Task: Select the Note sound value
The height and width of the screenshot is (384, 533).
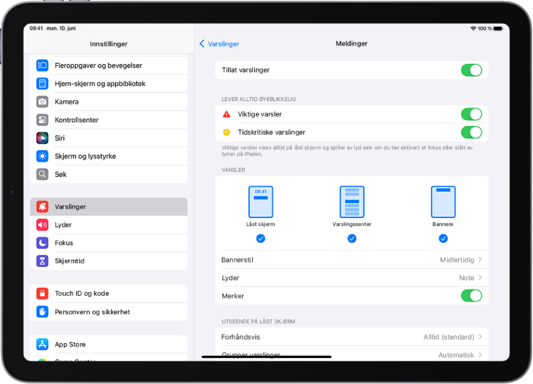Action: [x=466, y=278]
